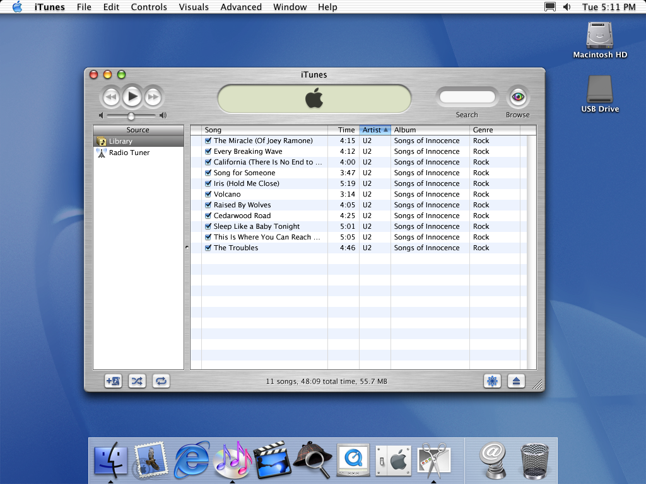Viewport: 646px width, 484px height.
Task: Reverse sort using the Artist column header
Action: coord(375,130)
